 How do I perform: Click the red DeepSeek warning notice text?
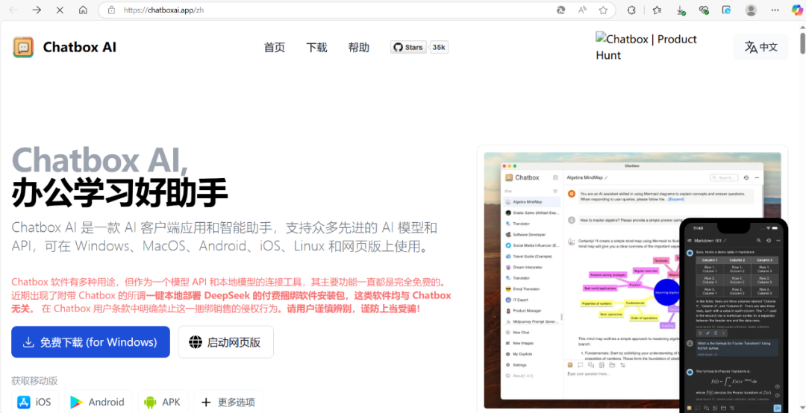click(231, 295)
